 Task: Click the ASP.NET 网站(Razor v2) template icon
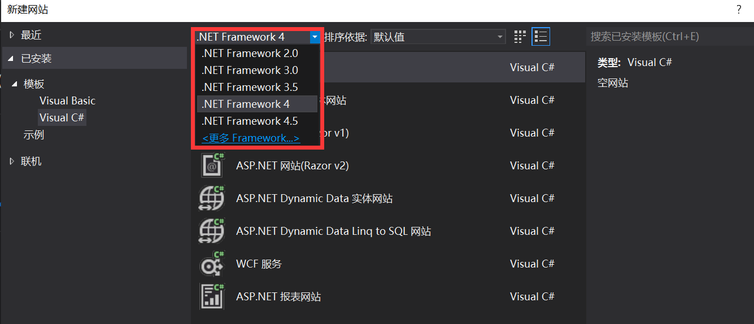(x=212, y=166)
